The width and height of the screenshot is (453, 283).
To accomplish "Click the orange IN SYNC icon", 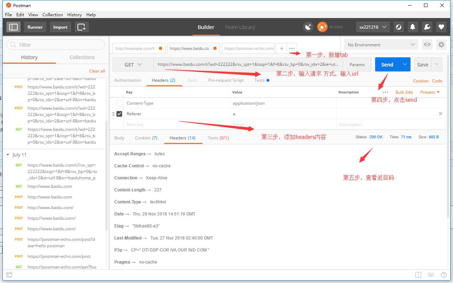I will (x=322, y=27).
